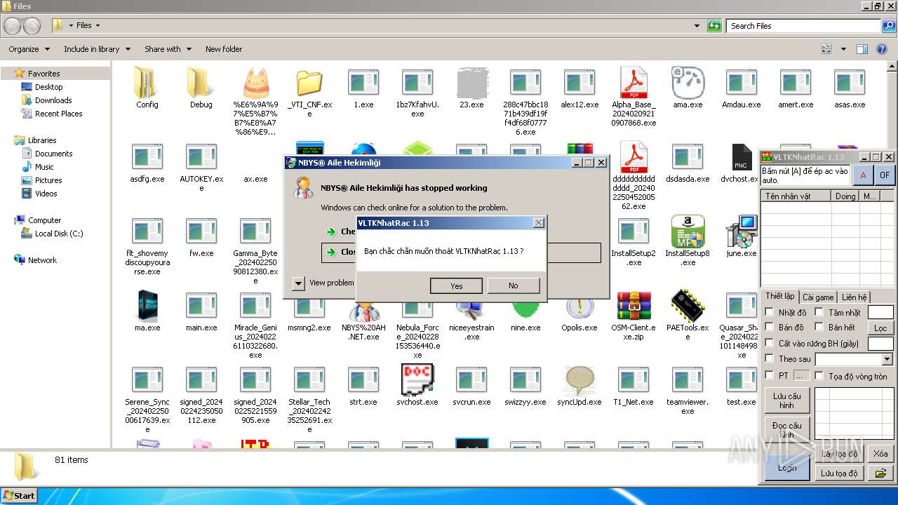Click No in VLTKNhatRac exit dialog
Screen dimensions: 898x505
514,285
